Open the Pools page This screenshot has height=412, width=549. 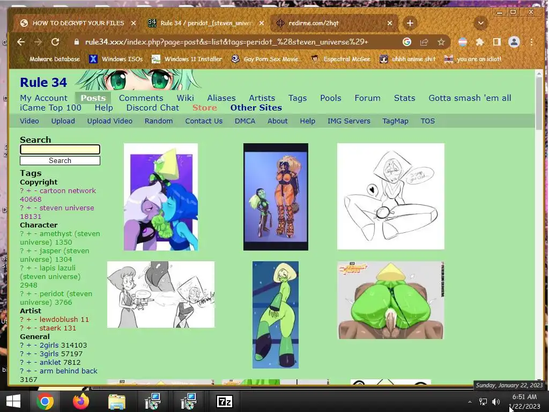(x=330, y=98)
